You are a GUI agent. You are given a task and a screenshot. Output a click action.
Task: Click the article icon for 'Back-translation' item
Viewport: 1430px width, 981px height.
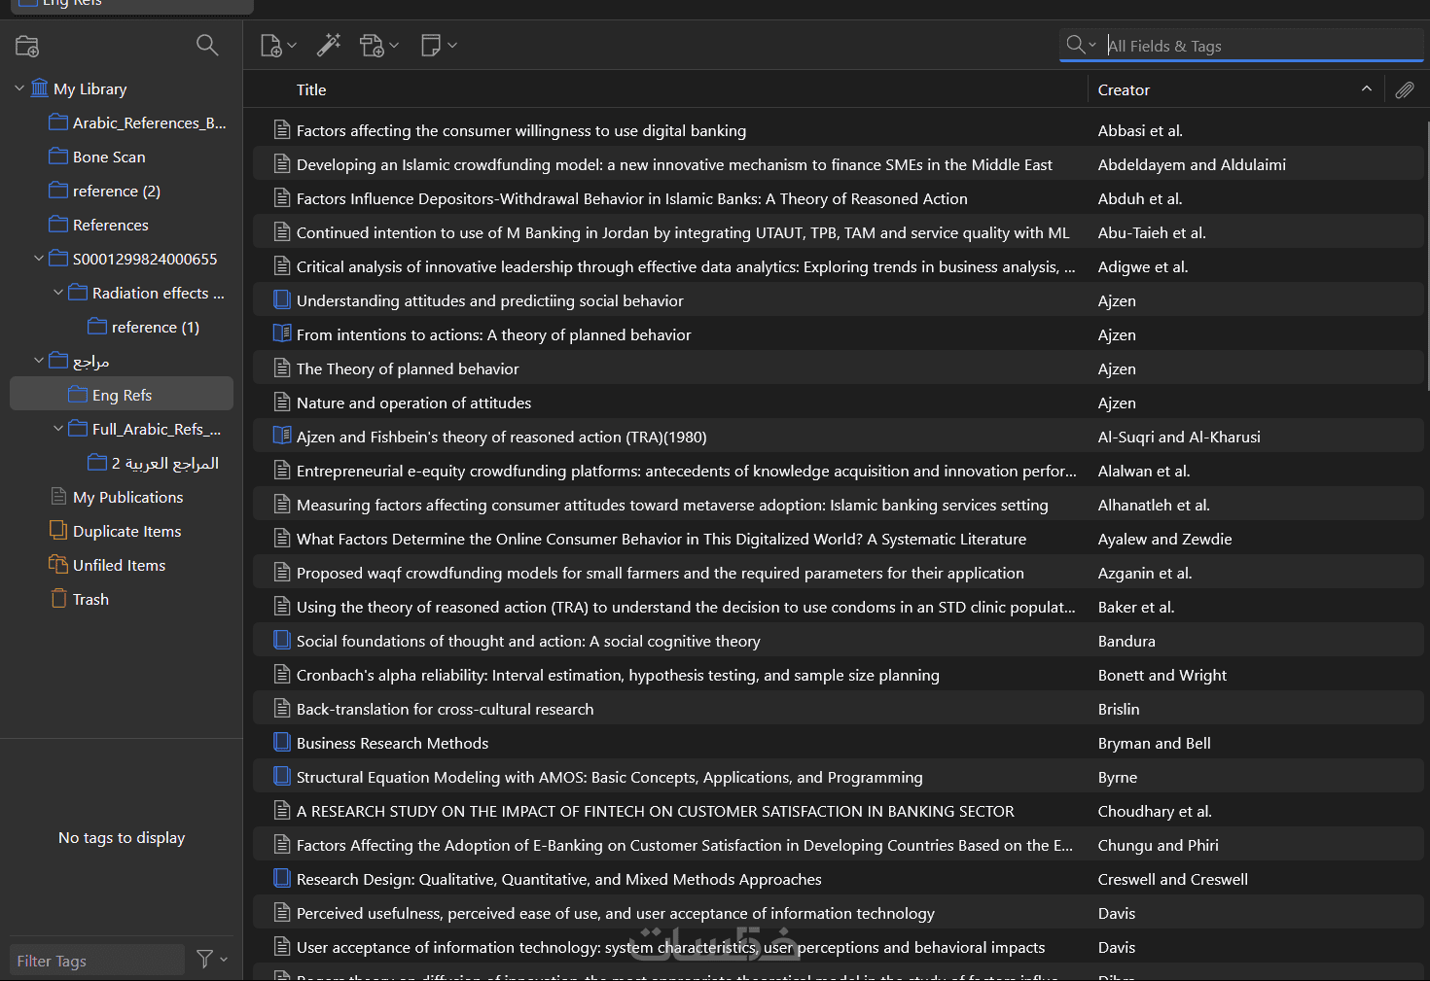click(282, 709)
